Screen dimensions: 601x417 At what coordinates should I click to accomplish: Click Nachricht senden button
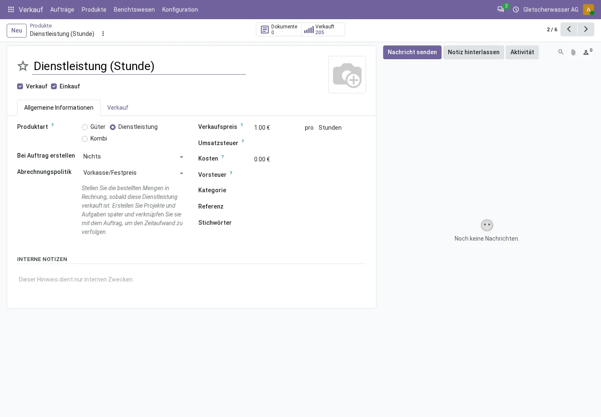(412, 52)
